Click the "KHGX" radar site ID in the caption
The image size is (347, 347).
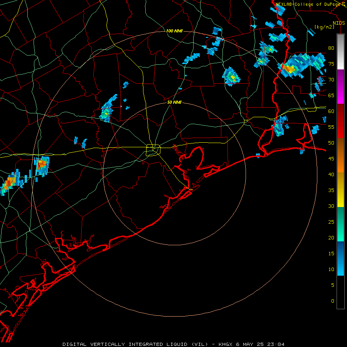(226, 344)
